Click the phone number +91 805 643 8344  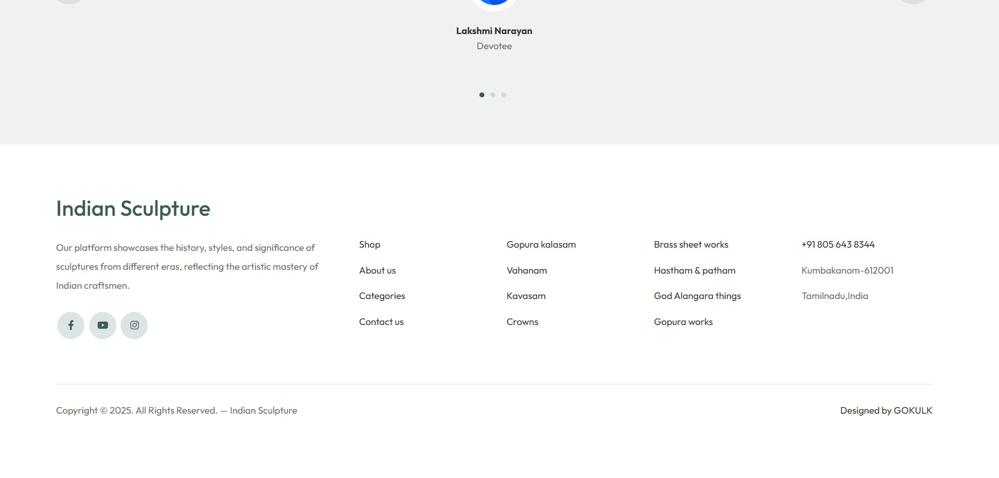(838, 244)
